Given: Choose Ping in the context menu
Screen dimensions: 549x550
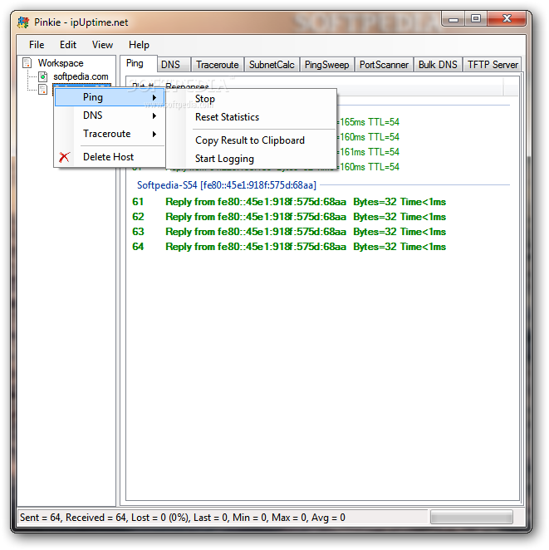Looking at the screenshot, I should [x=110, y=97].
